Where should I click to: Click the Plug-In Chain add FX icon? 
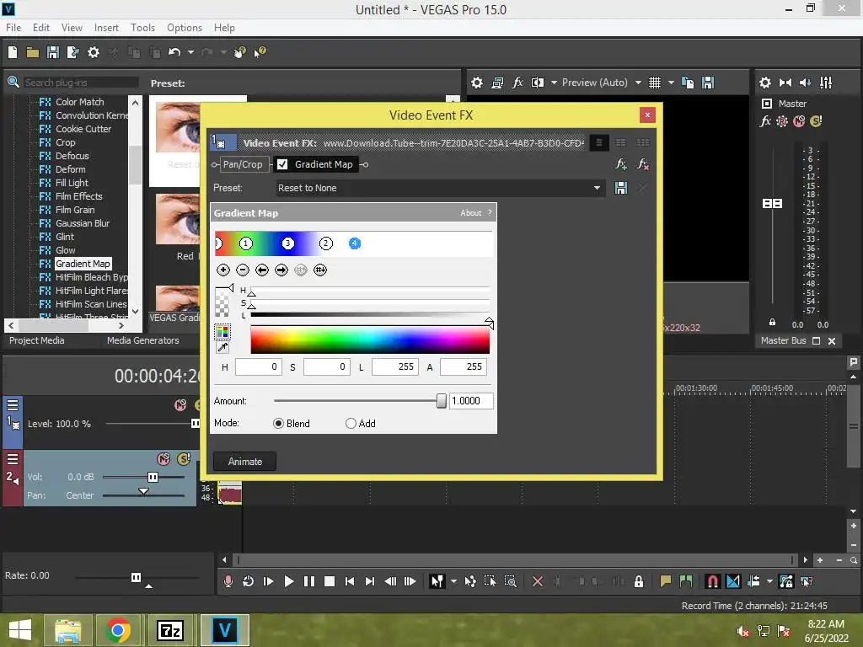click(621, 164)
